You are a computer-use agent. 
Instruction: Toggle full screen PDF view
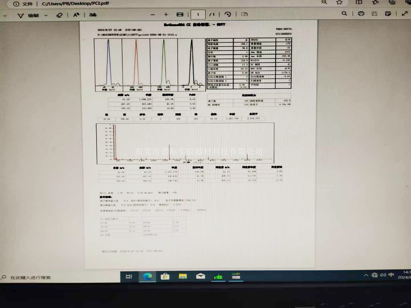pos(405,13)
